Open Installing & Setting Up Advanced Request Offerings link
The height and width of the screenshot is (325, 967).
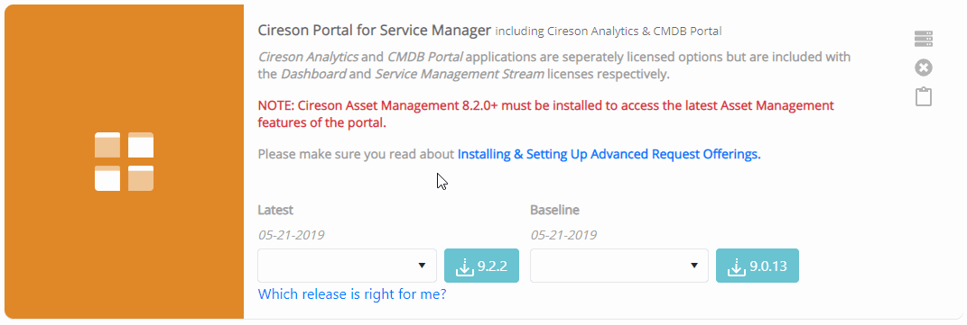(x=609, y=154)
